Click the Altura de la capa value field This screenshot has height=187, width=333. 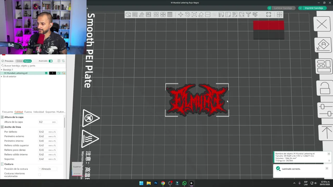click(48, 122)
